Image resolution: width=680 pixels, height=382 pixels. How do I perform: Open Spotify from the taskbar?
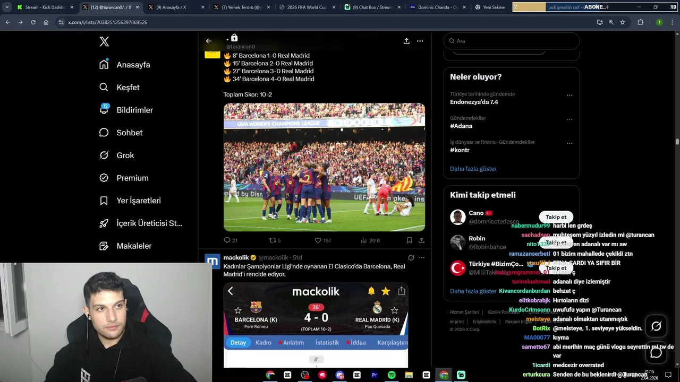click(x=392, y=375)
